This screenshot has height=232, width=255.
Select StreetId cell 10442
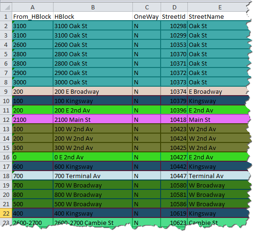(x=174, y=166)
